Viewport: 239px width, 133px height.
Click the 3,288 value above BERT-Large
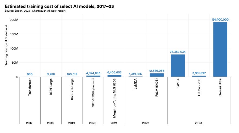51,74
